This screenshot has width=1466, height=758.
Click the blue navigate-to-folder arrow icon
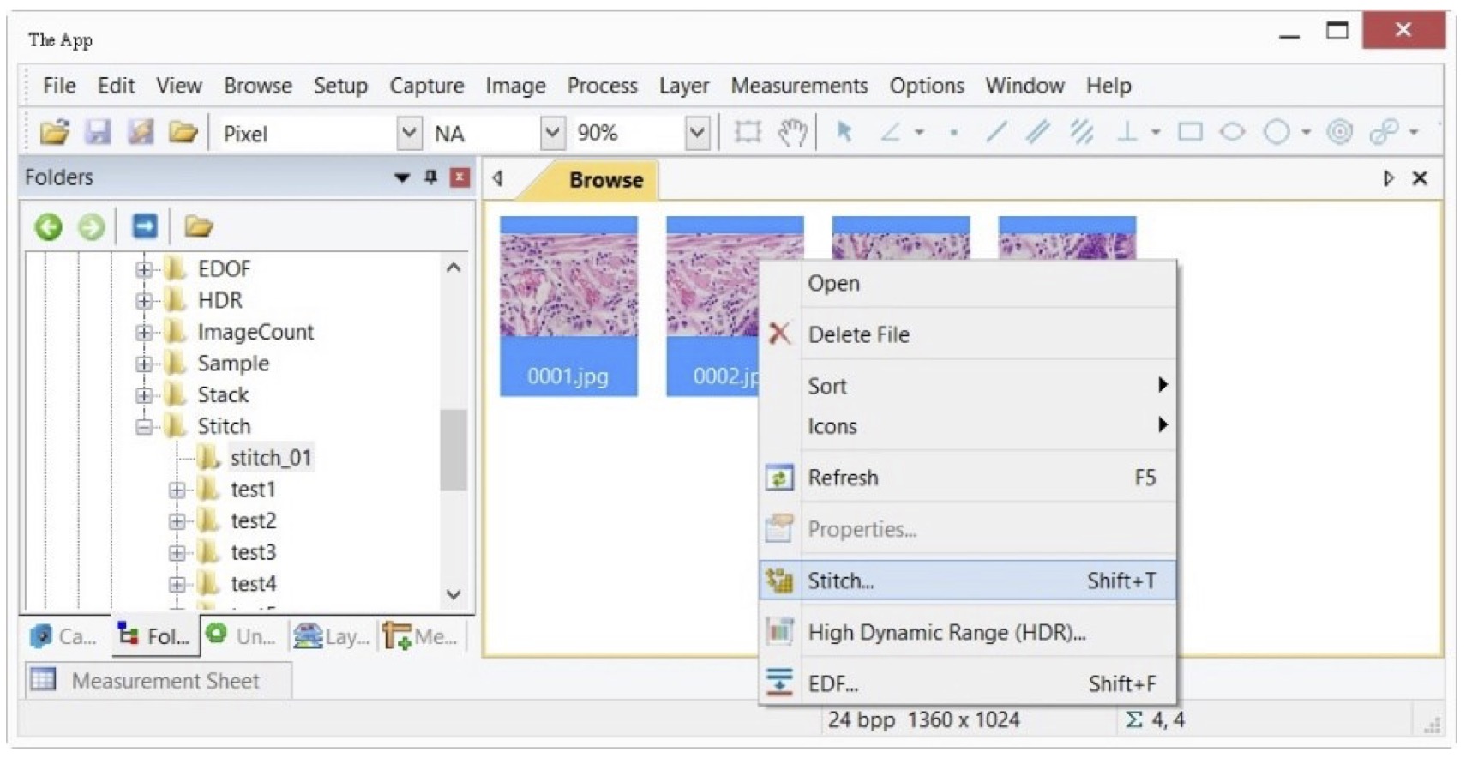pos(145,226)
